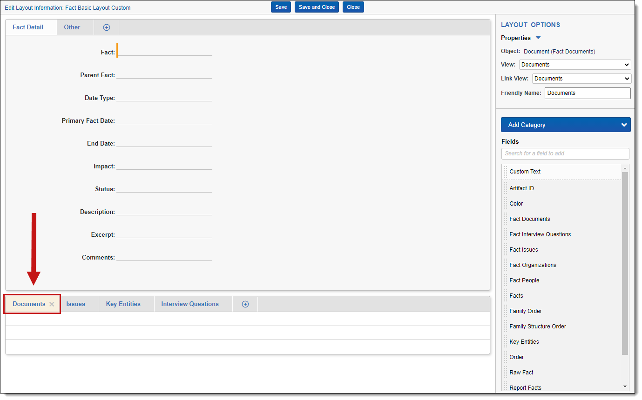
Task: Edit the Friendly Name text field
Action: [587, 93]
